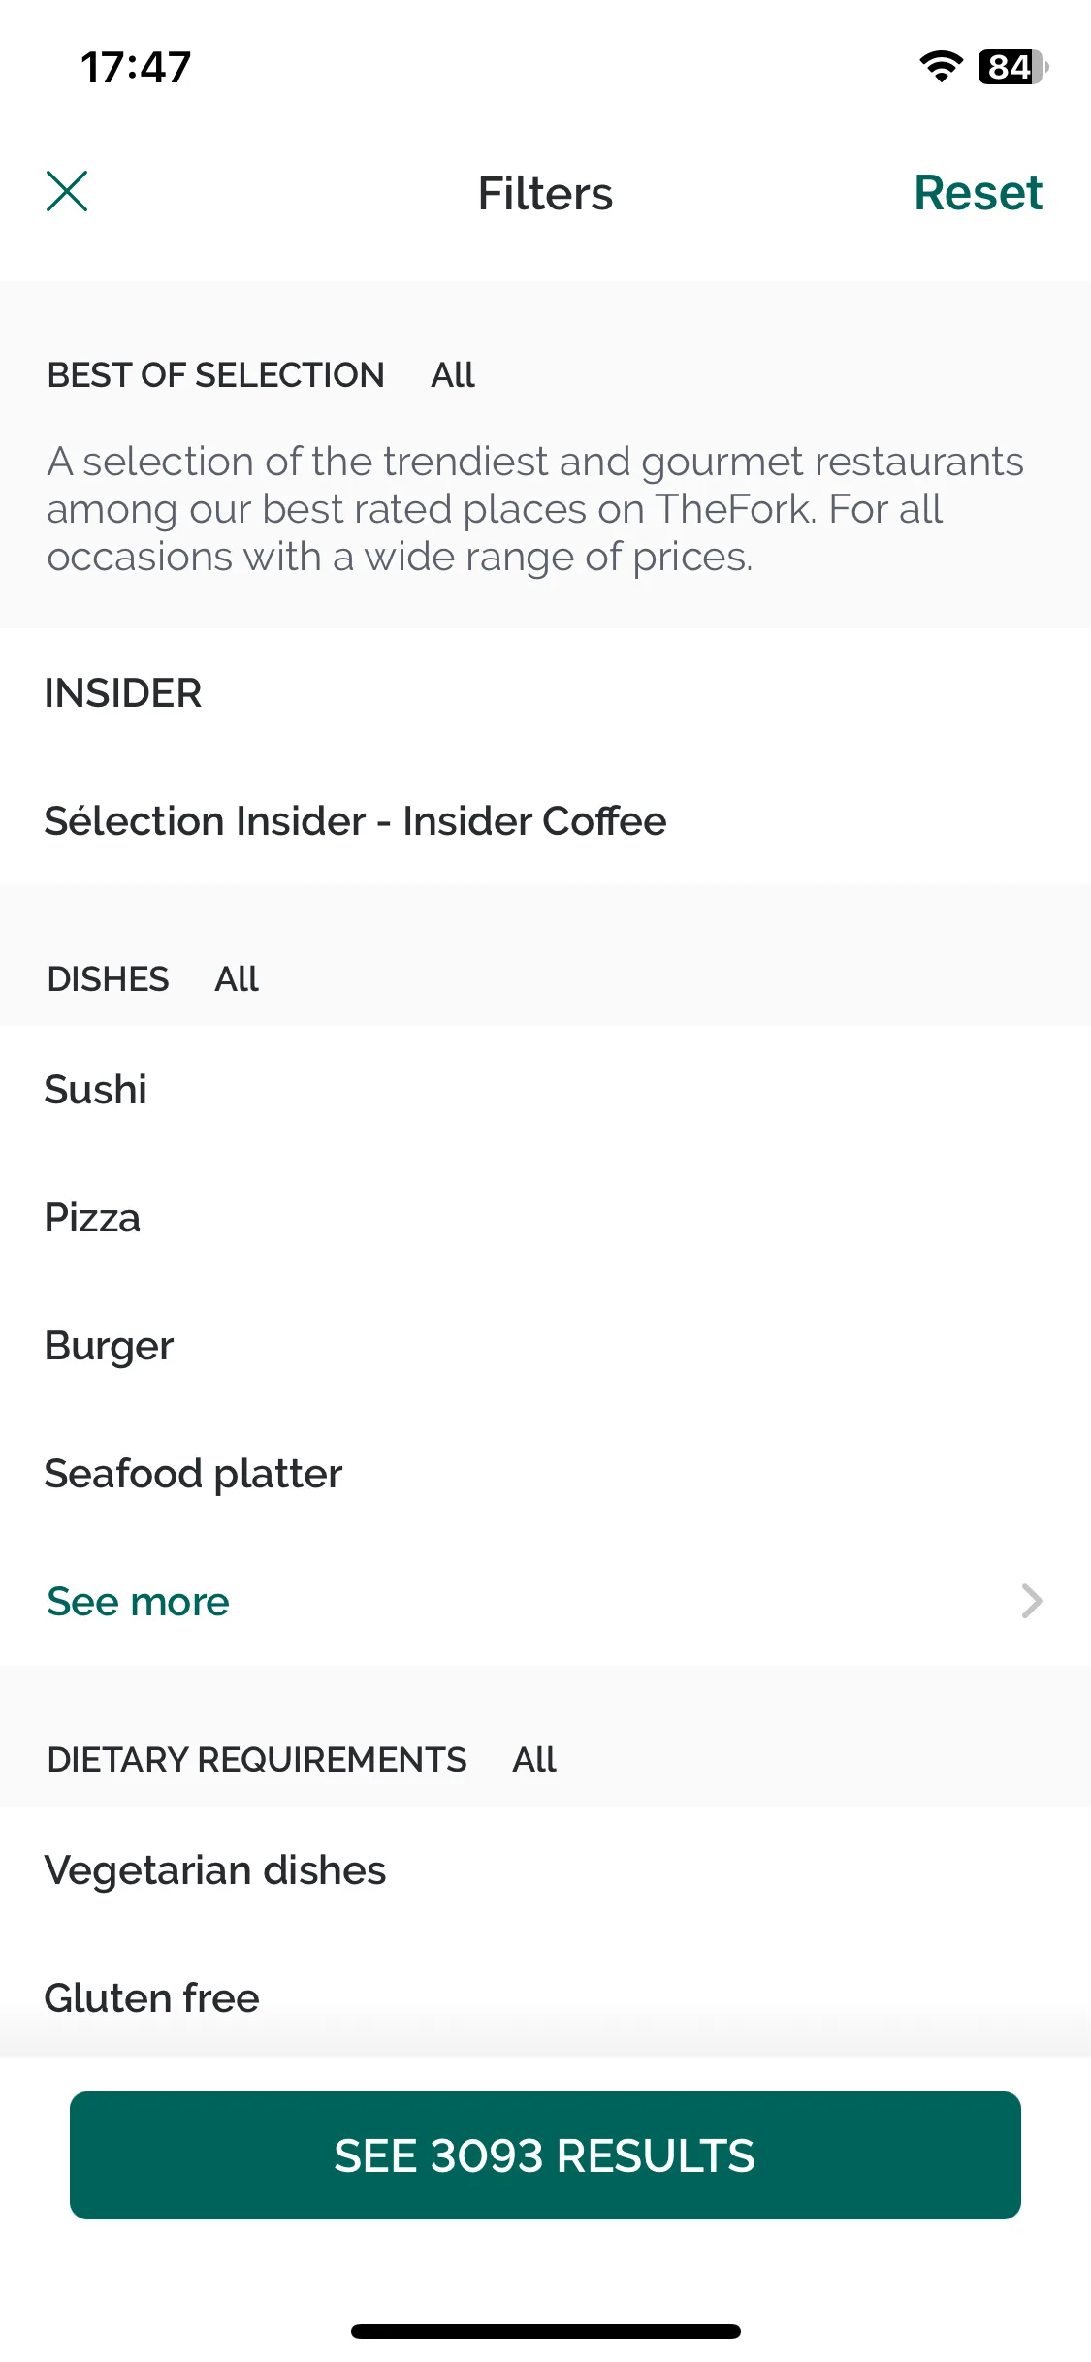Tap SEE 3093 RESULTS button

(x=545, y=2155)
